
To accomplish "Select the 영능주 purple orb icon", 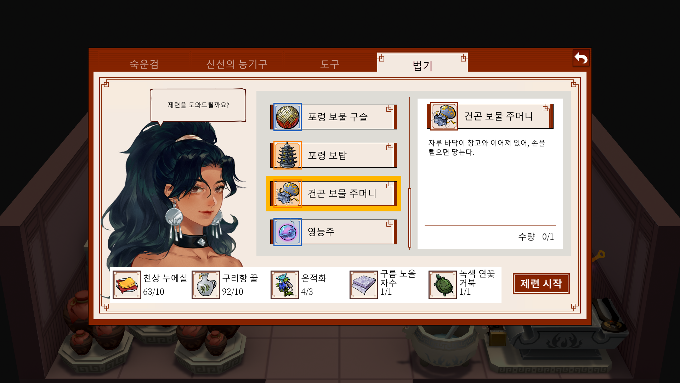I will point(287,232).
